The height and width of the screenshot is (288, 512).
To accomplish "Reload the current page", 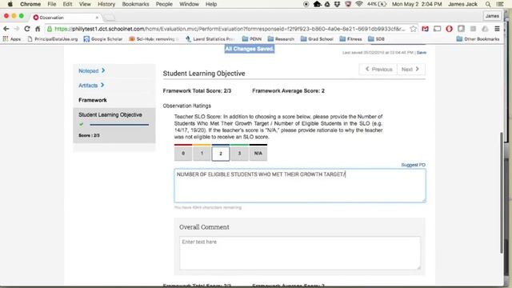I will point(27,29).
